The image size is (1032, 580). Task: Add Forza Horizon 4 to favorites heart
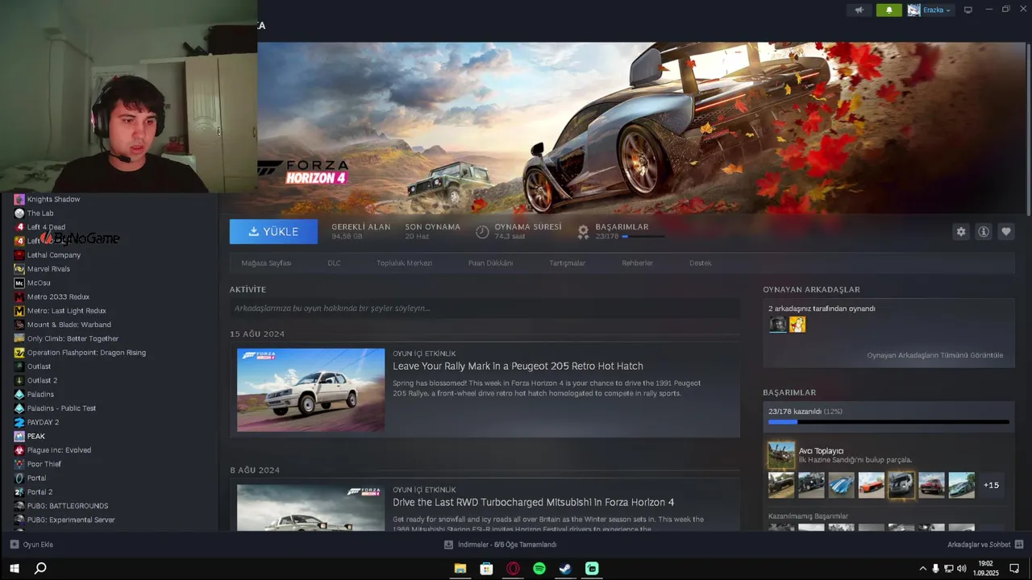pyautogui.click(x=1006, y=231)
